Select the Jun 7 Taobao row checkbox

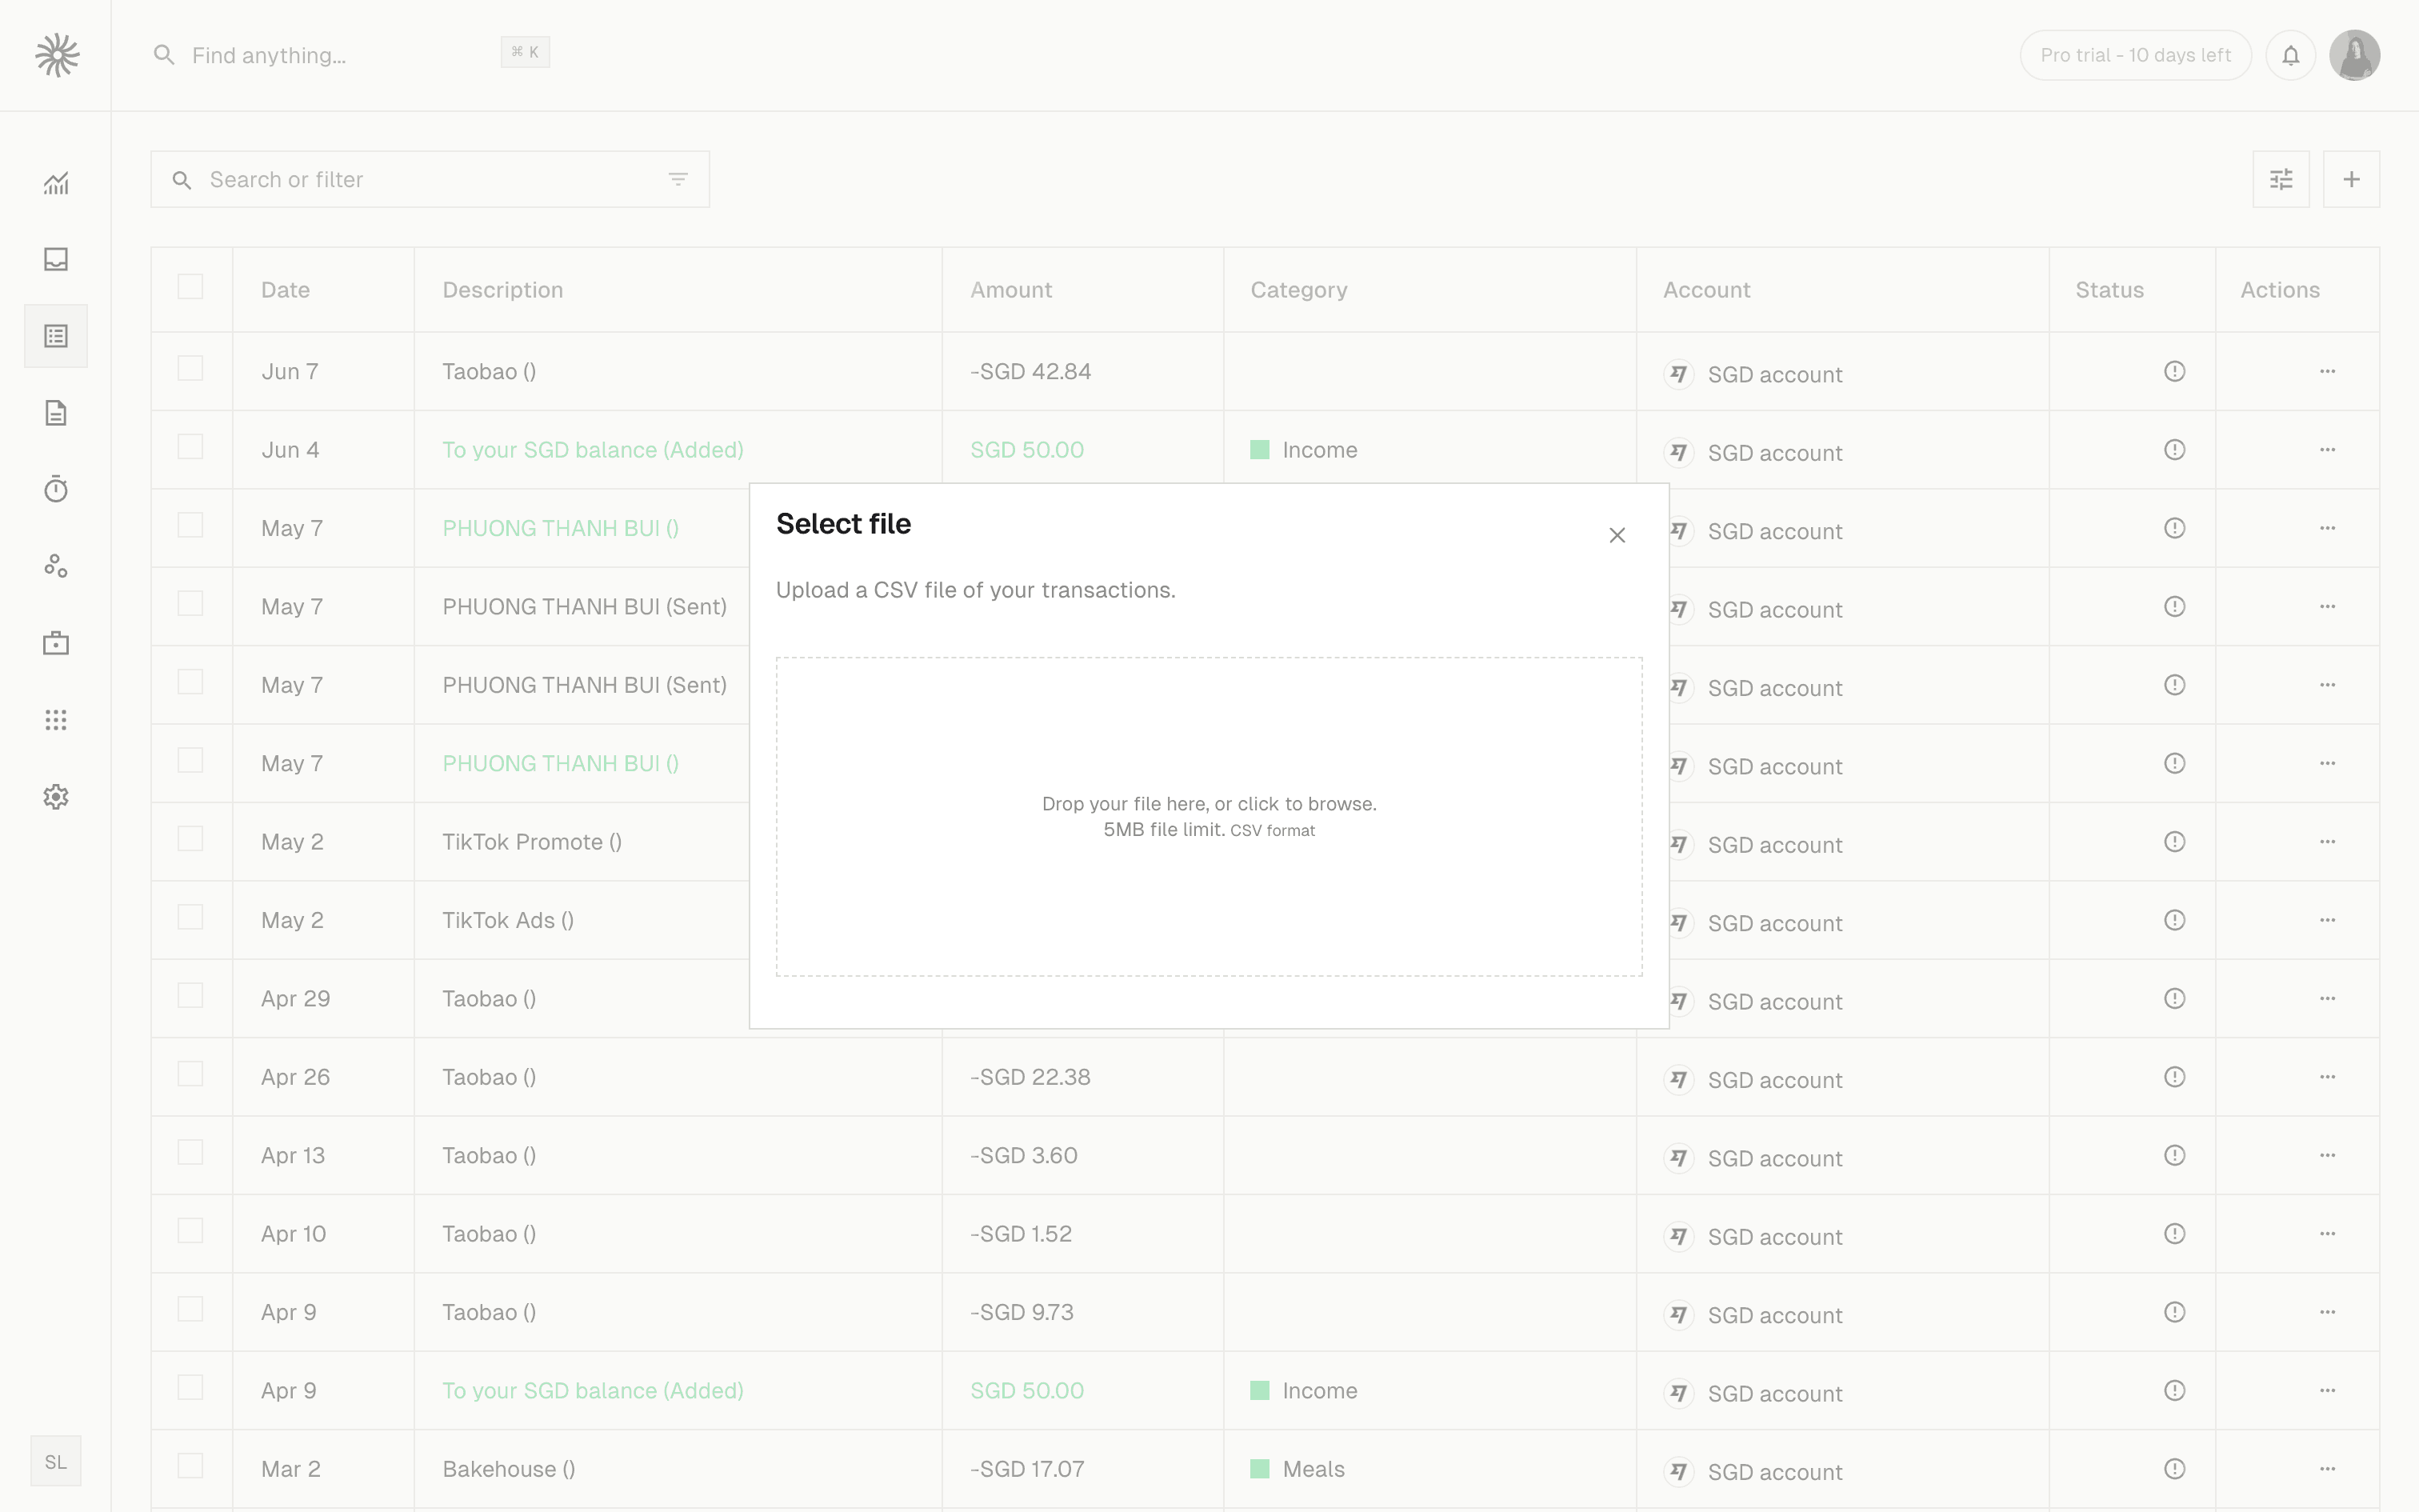190,369
